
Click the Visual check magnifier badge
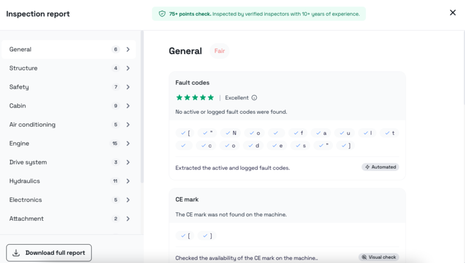tap(379, 257)
